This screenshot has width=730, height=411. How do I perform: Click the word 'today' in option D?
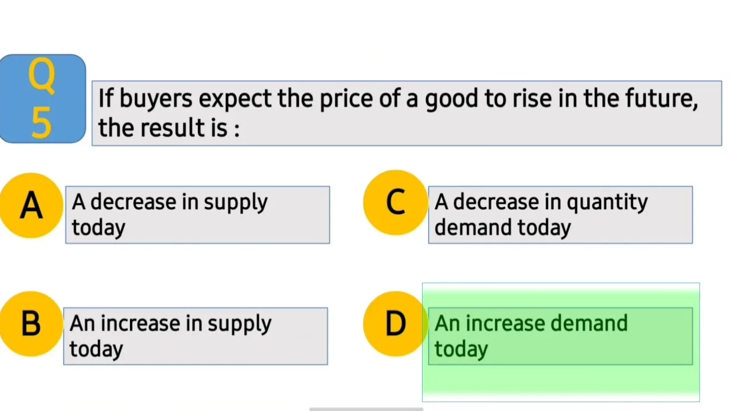coord(461,349)
